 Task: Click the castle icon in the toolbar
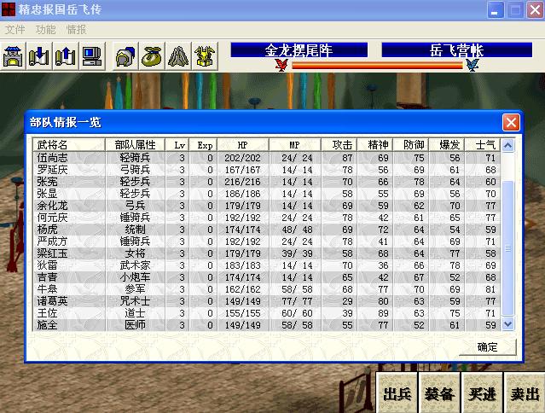14,56
